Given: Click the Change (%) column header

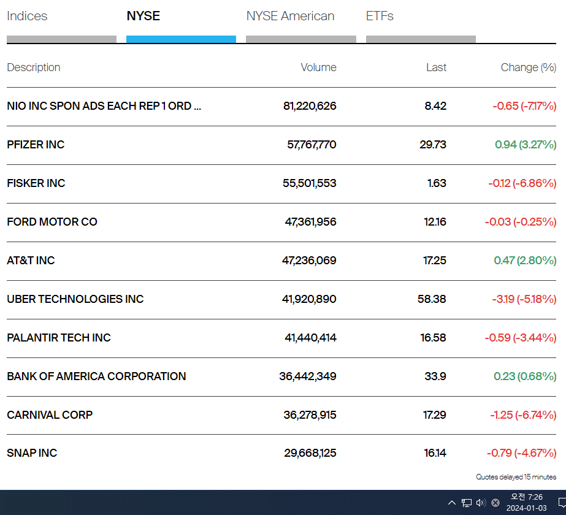Looking at the screenshot, I should click(x=529, y=67).
